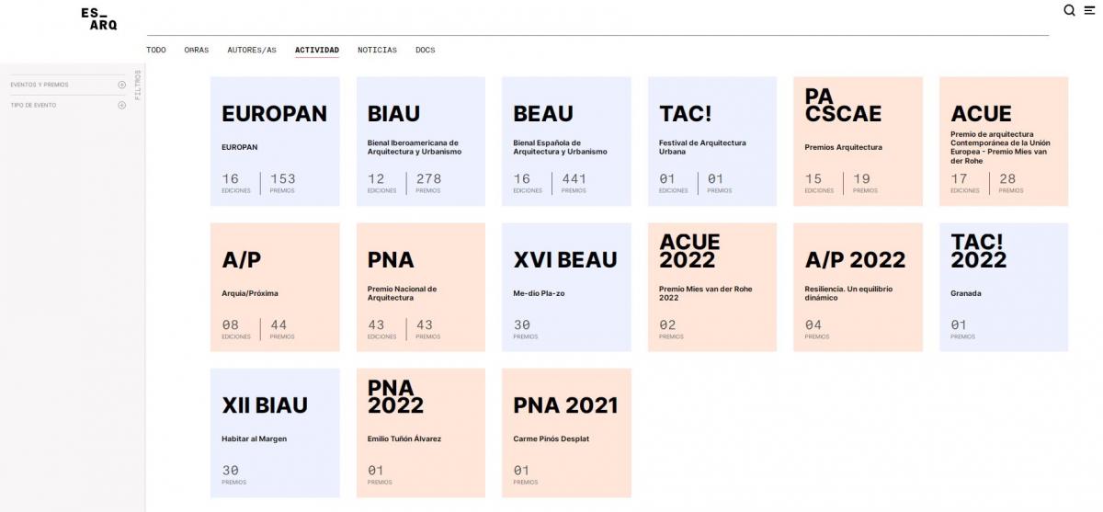This screenshot has height=512, width=1103.
Task: Open the PNA 2021 Carme Pinós card
Action: (x=566, y=433)
